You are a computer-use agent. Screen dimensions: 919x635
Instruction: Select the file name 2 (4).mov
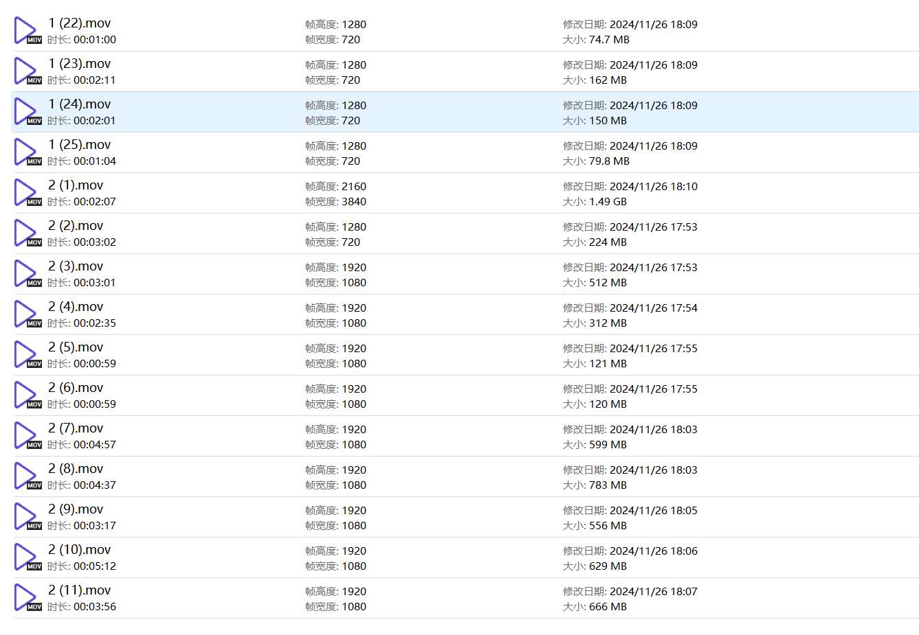click(76, 307)
